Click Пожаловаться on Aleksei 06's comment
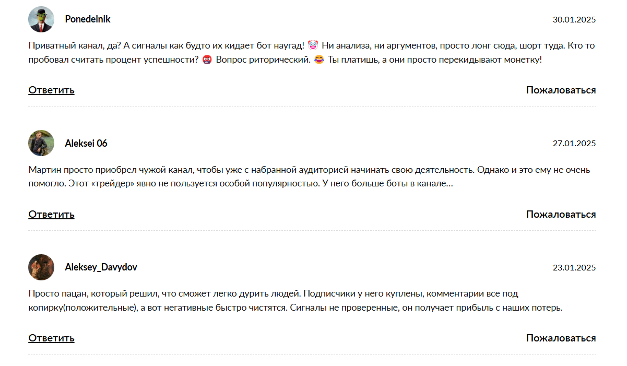 [x=561, y=214]
